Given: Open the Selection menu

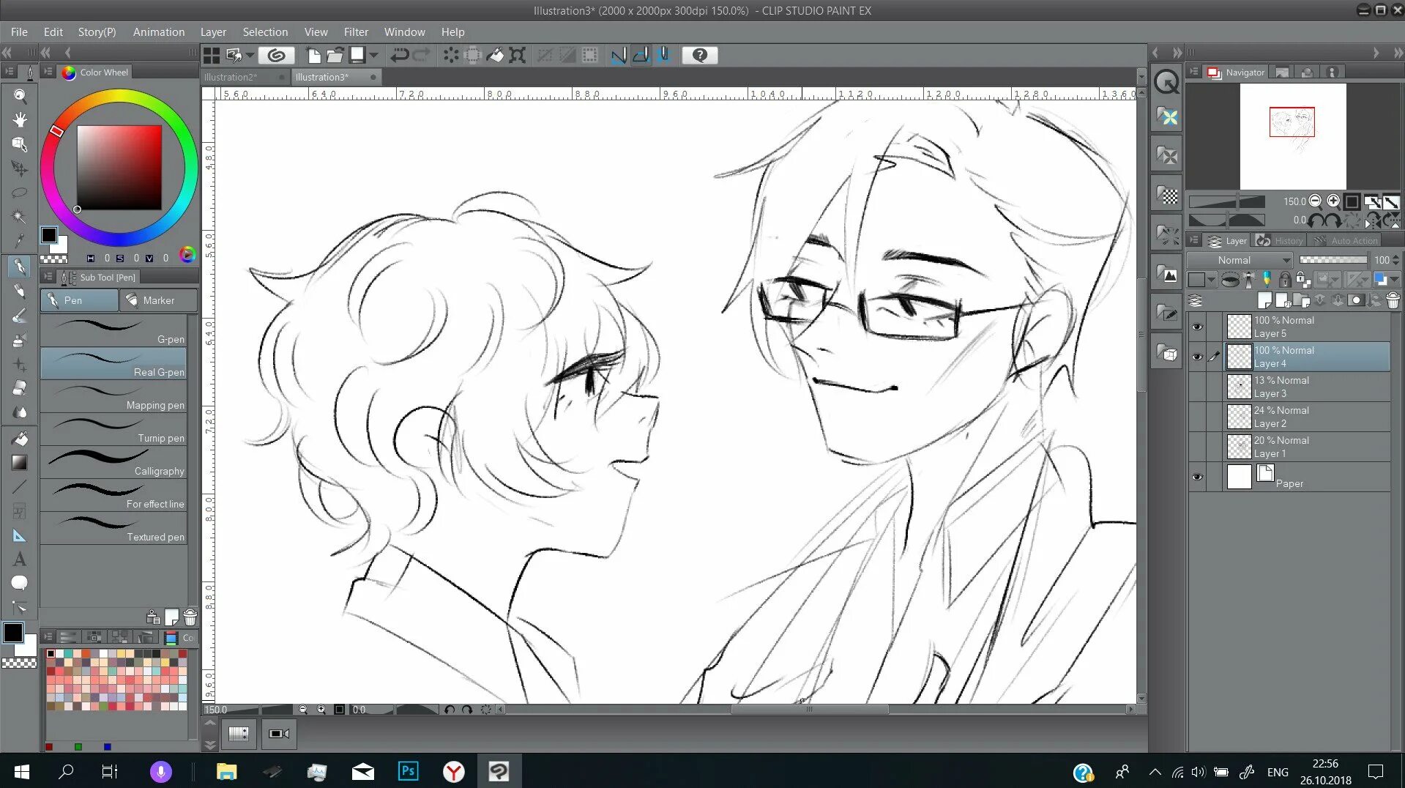Looking at the screenshot, I should tap(265, 32).
